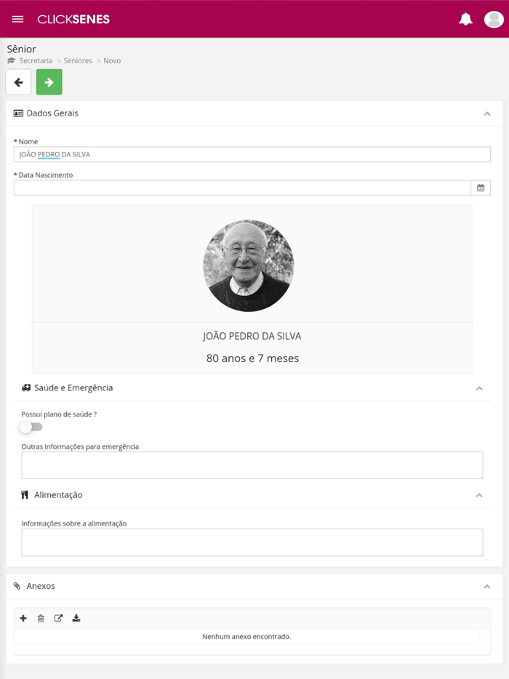Image resolution: width=509 pixels, height=679 pixels.
Task: Click the Anexos heading text
Action: point(41,586)
